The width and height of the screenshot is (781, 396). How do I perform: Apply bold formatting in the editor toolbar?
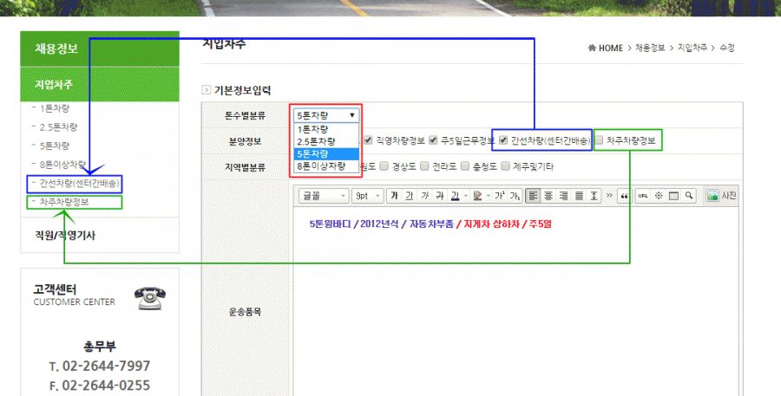click(x=394, y=196)
